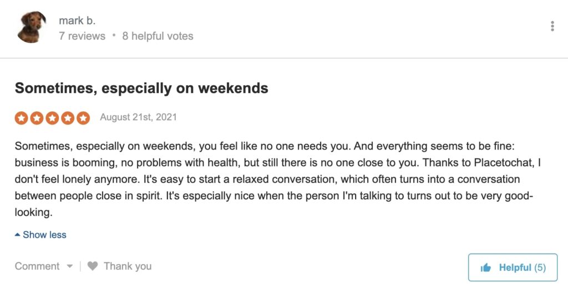Open mark b. user profile name
This screenshot has width=568, height=284.
[77, 21]
